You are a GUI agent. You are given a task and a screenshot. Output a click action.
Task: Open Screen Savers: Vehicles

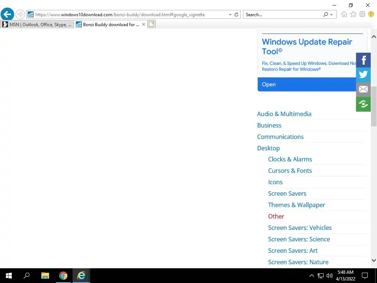pyautogui.click(x=300, y=228)
